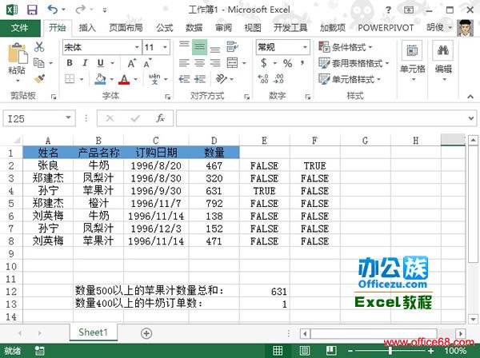Expand 条件格式 conditional formatting menu
The height and width of the screenshot is (358, 480).
[x=346, y=47]
